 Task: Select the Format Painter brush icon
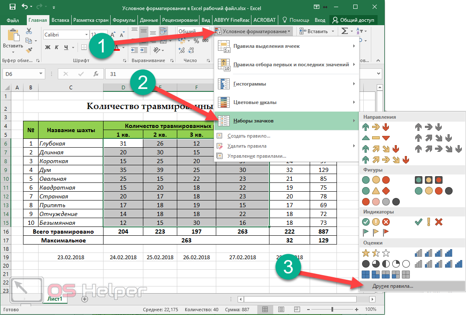click(29, 50)
